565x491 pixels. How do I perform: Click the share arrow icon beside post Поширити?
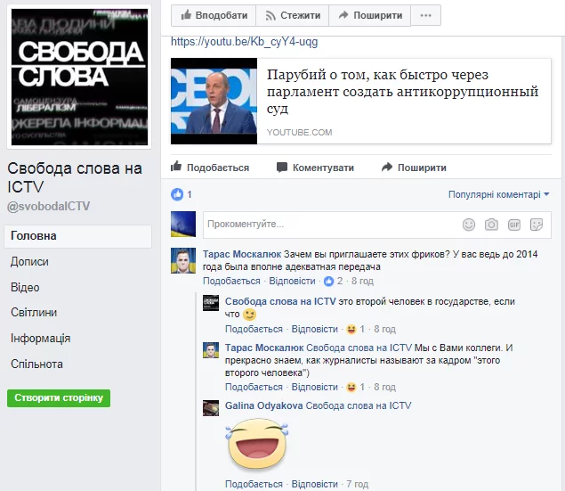point(387,167)
